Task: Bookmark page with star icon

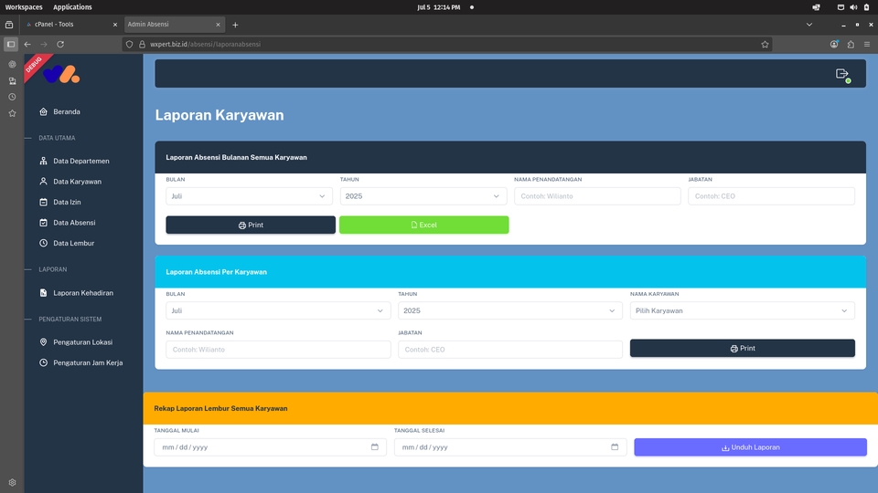Action: click(x=765, y=44)
